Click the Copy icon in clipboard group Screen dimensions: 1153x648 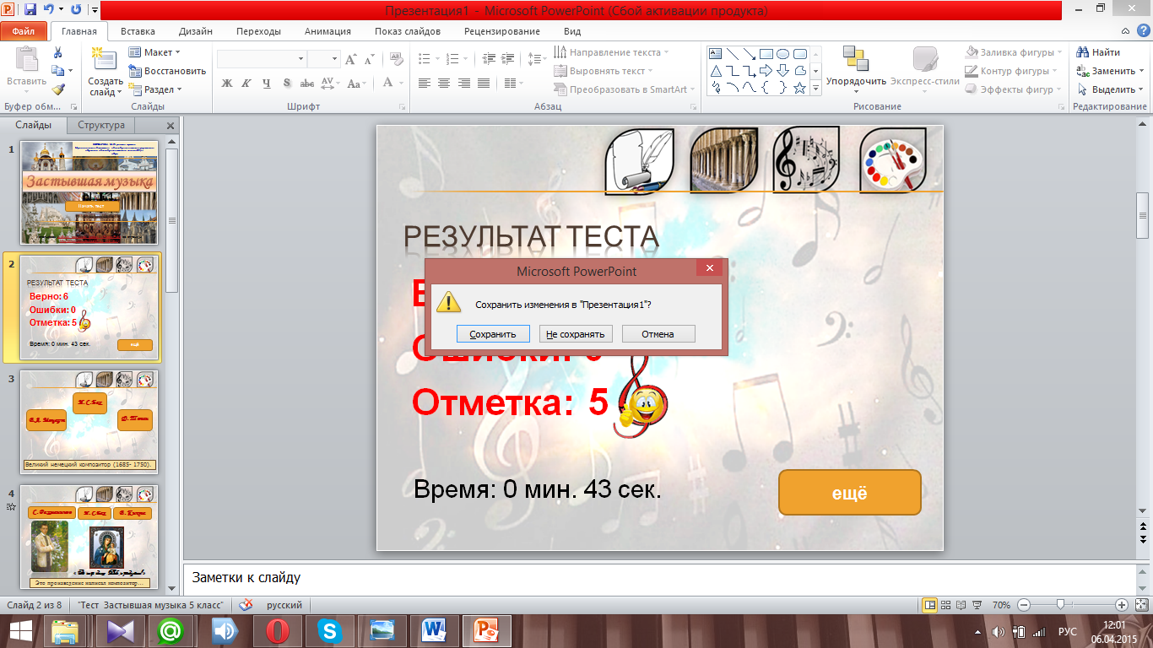pos(58,71)
